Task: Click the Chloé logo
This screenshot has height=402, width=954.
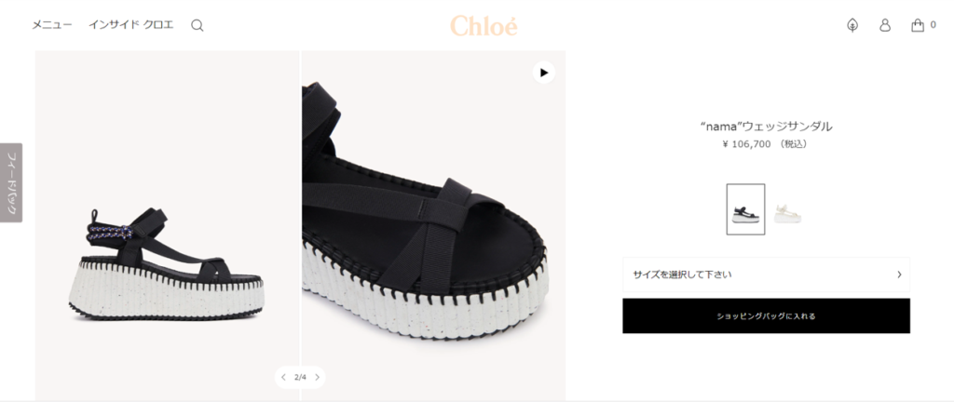Action: point(484,25)
